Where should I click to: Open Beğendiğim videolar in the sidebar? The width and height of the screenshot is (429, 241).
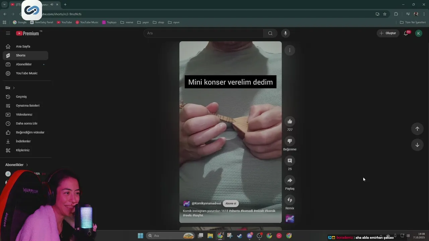click(x=25, y=132)
